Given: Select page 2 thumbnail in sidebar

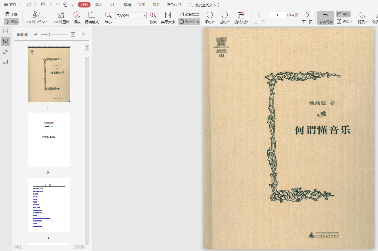Looking at the screenshot, I should point(49,140).
